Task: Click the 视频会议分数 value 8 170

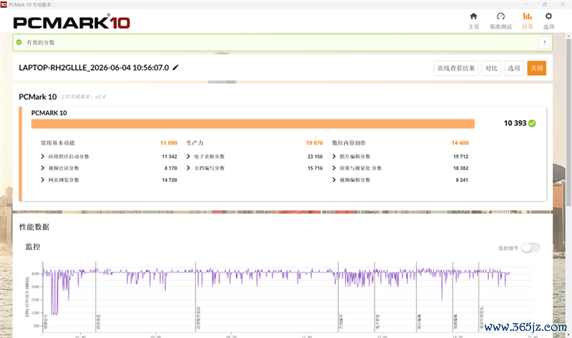Action: tap(170, 168)
